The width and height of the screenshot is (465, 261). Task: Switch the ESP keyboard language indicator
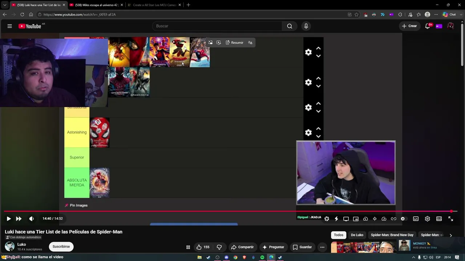(438, 257)
